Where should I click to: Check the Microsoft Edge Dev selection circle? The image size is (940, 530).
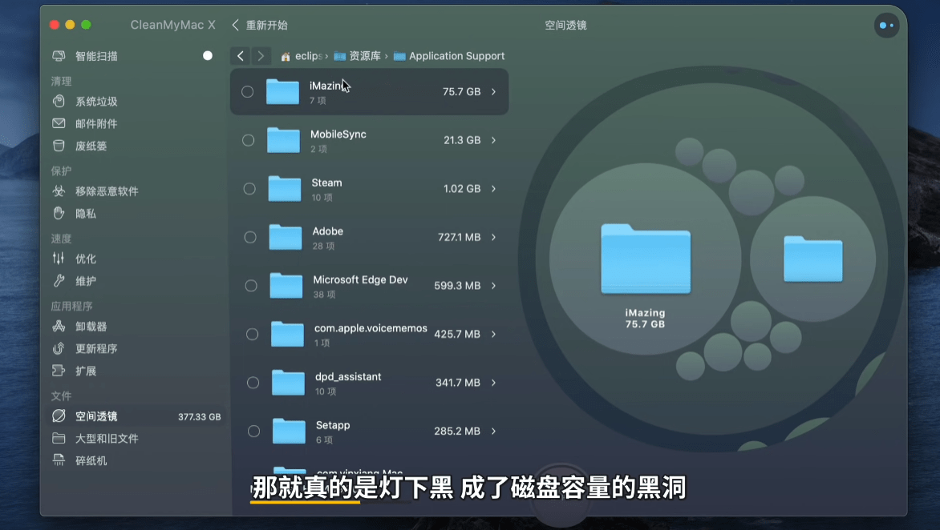pyautogui.click(x=251, y=285)
